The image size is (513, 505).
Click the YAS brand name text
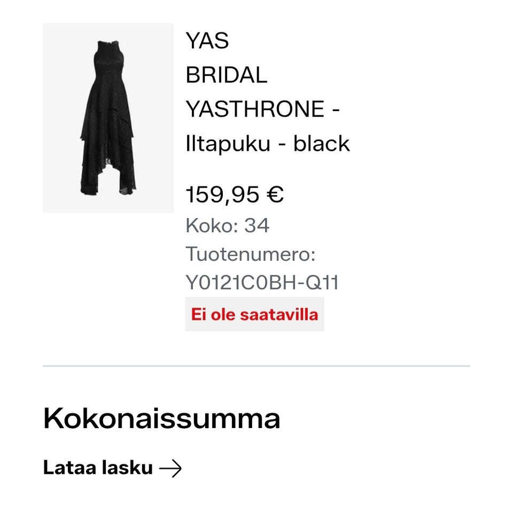point(207,41)
